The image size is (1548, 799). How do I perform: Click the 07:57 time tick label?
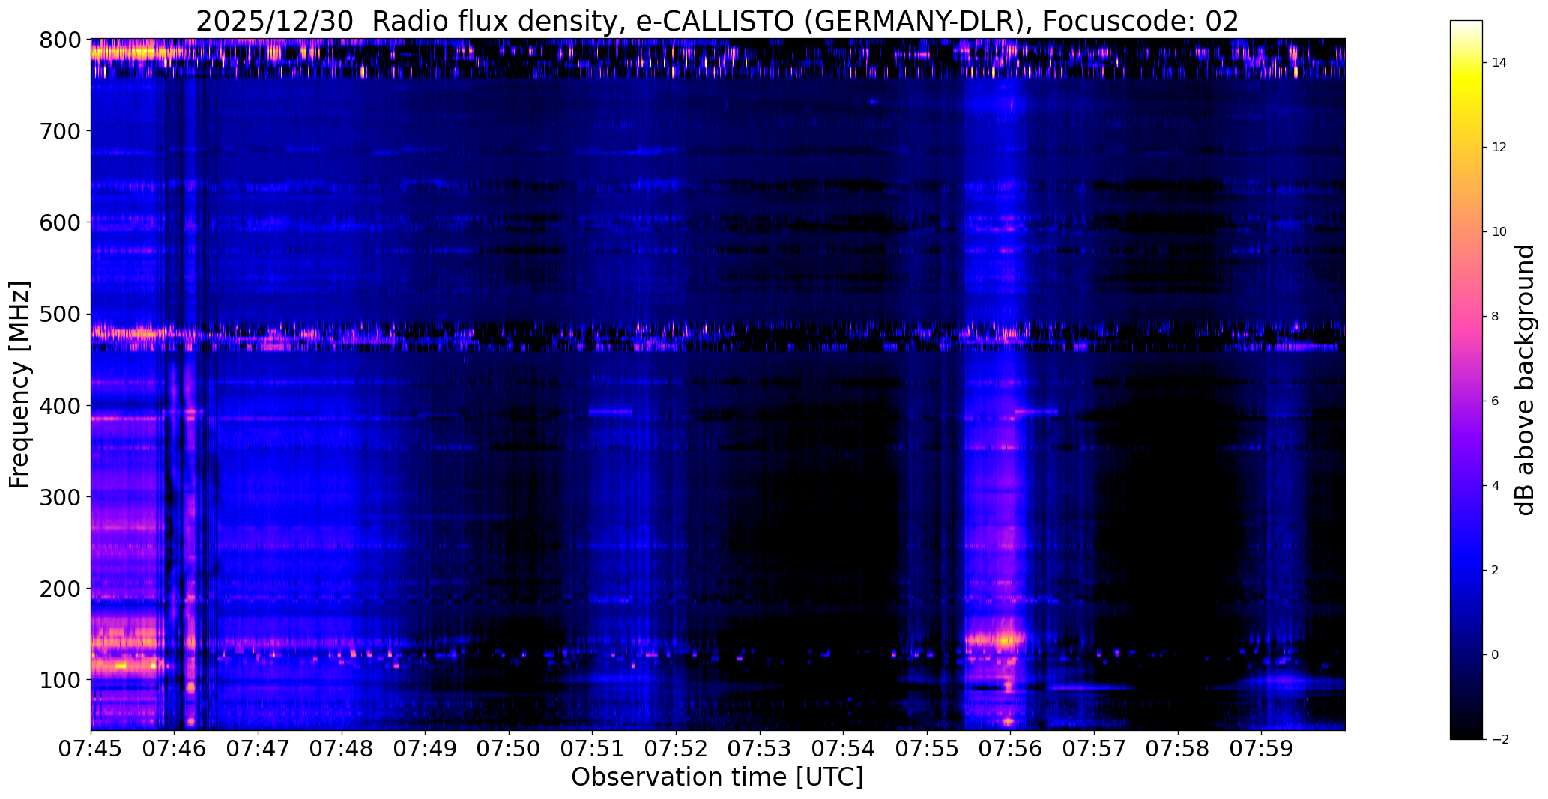pos(1095,749)
